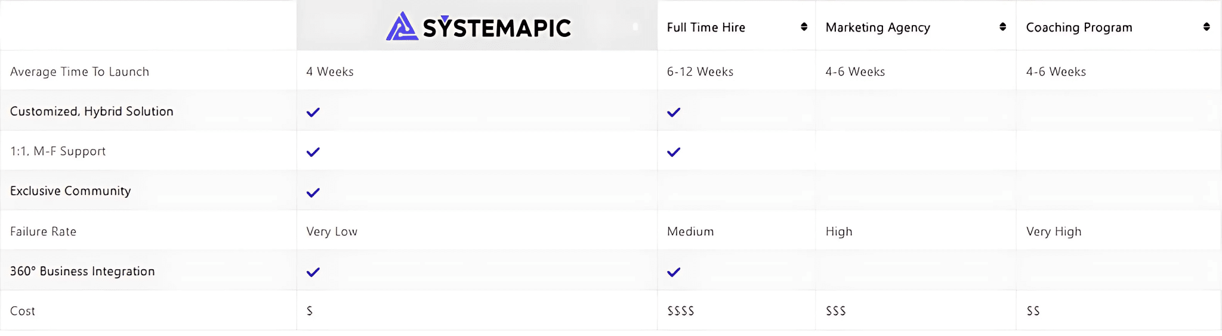Image resolution: width=1222 pixels, height=336 pixels.
Task: Select the Coaching Program column header
Action: coord(1119,26)
